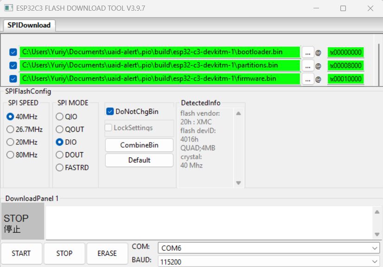
Task: Click the 0x00008000 address field
Action: point(345,66)
